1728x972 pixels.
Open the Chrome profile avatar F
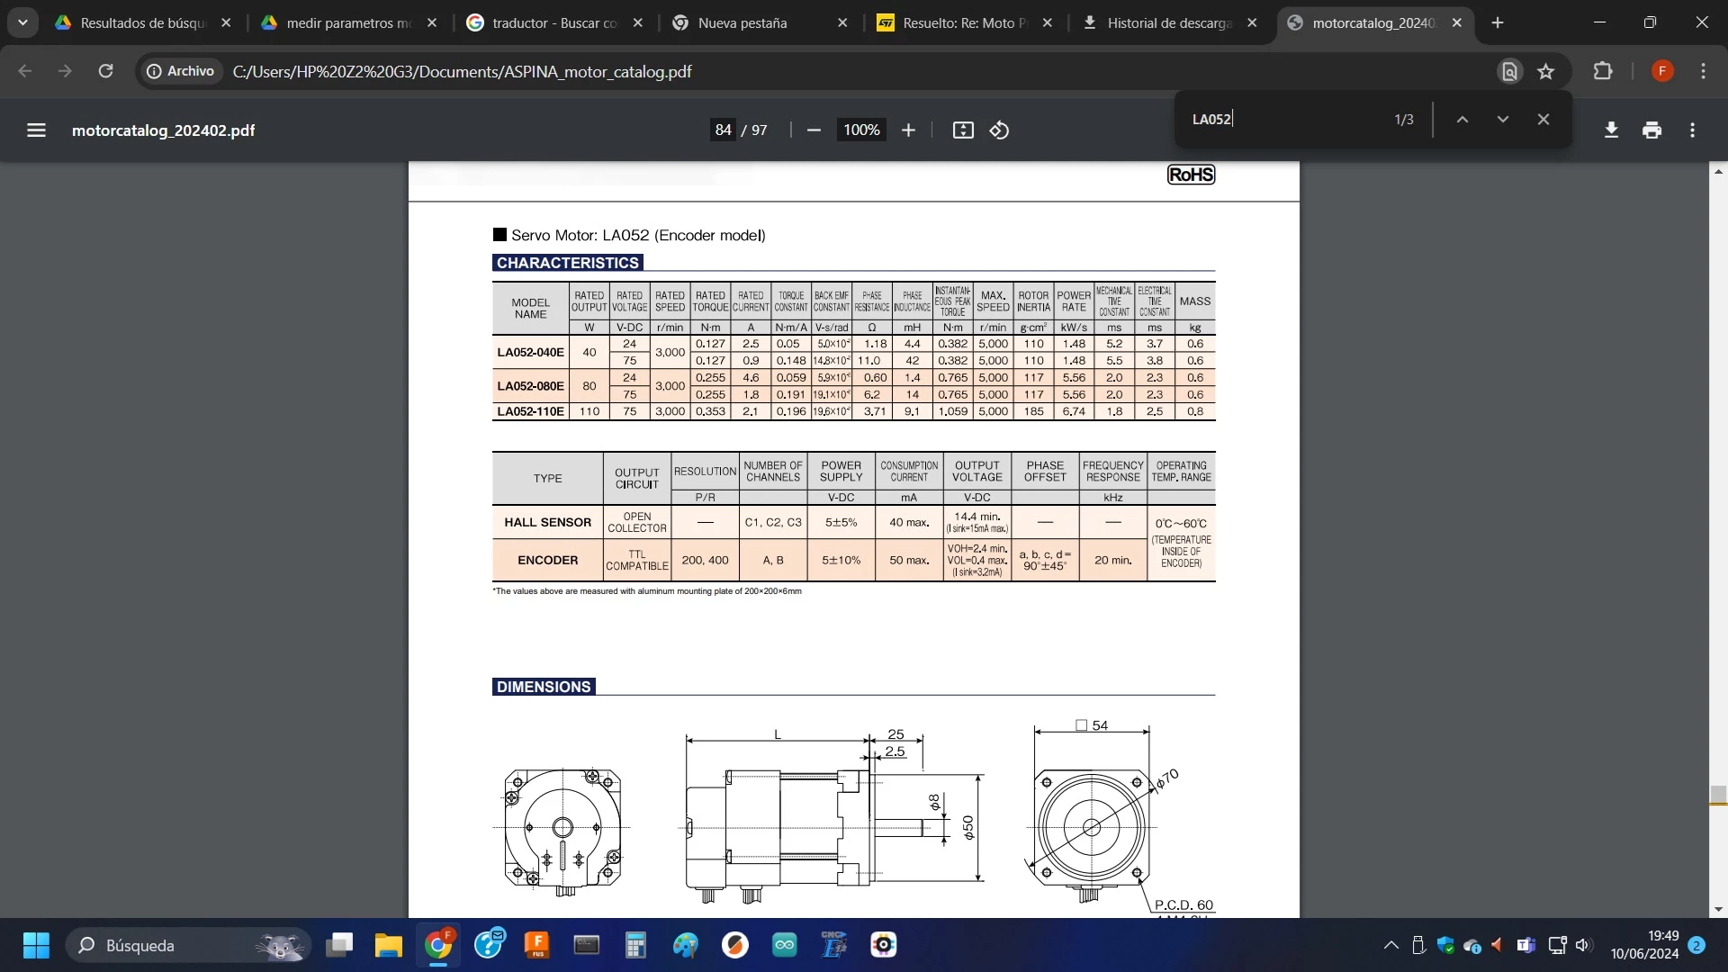pos(1661,71)
